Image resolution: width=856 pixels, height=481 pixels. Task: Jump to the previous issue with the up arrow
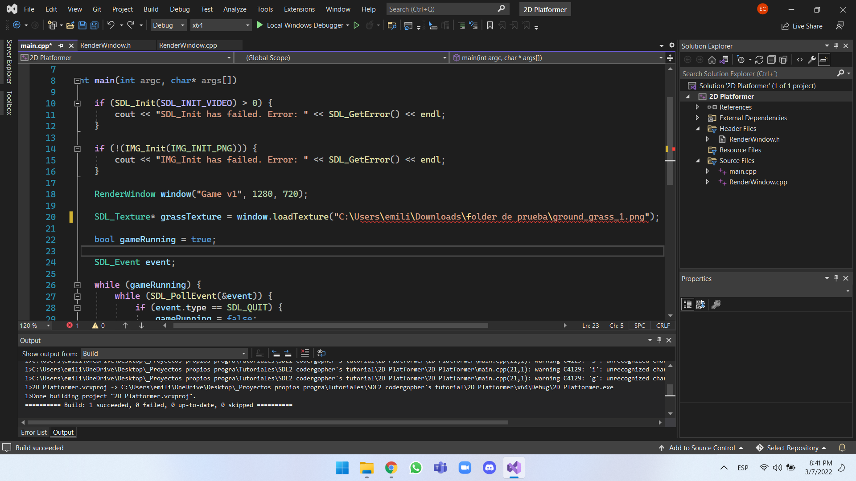click(x=125, y=326)
